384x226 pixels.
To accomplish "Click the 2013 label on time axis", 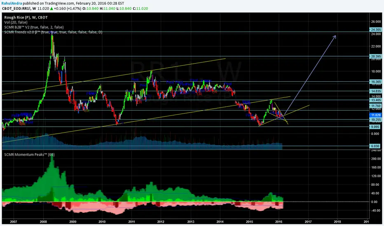I will point(190,221).
